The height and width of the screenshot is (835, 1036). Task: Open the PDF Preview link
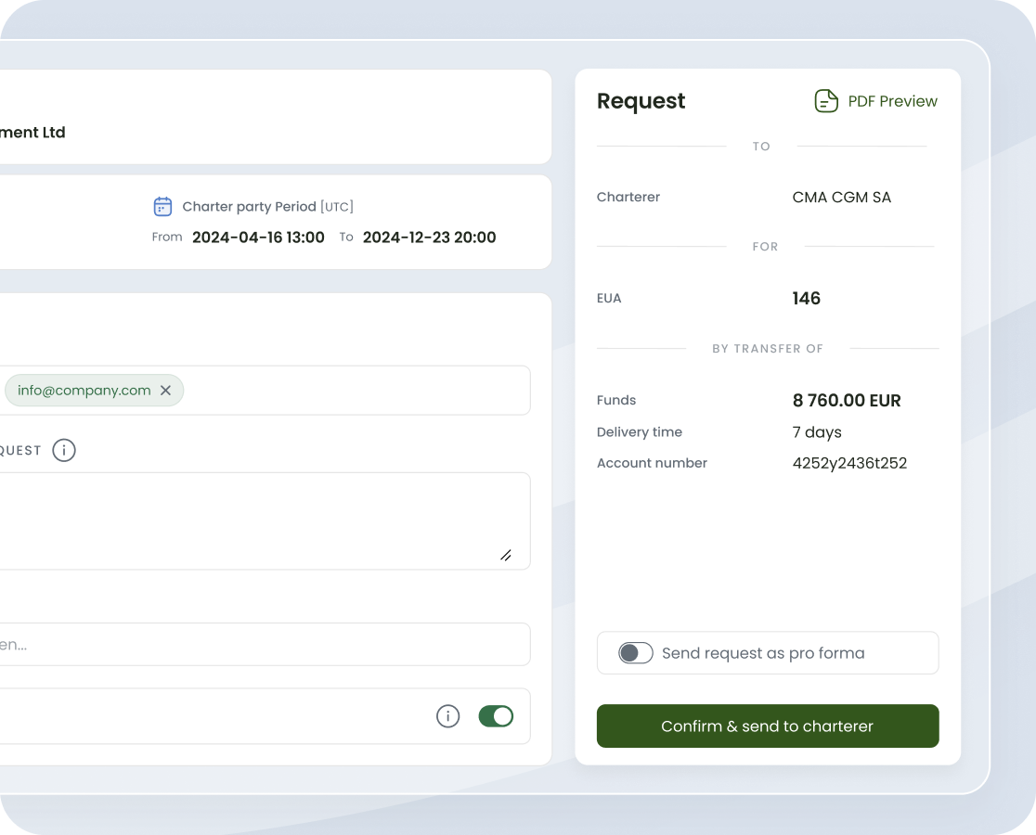[x=892, y=101]
